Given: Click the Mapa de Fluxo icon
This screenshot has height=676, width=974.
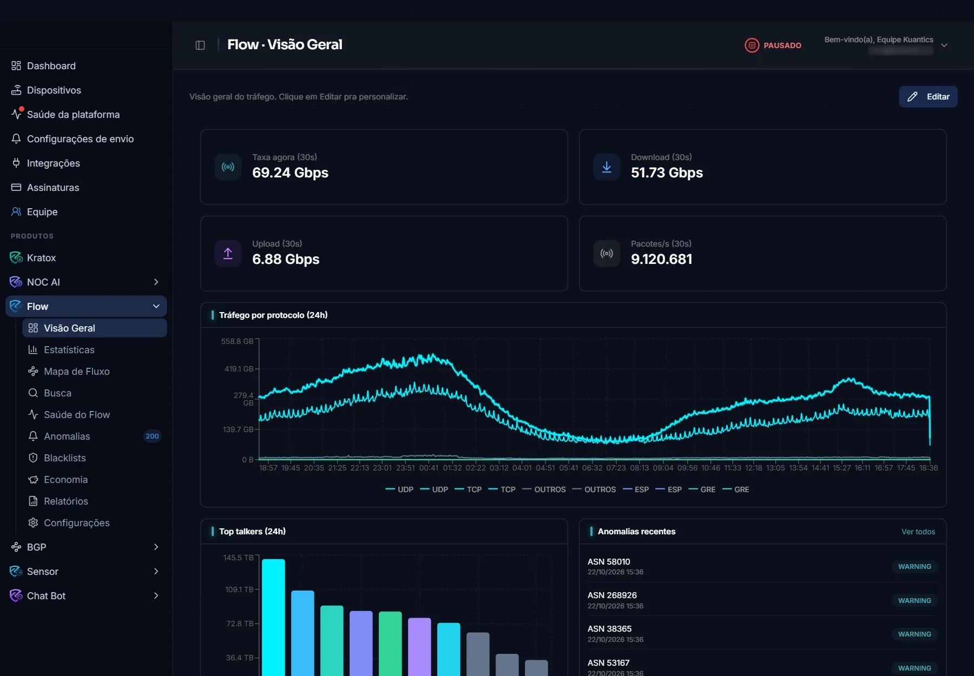Looking at the screenshot, I should (33, 372).
